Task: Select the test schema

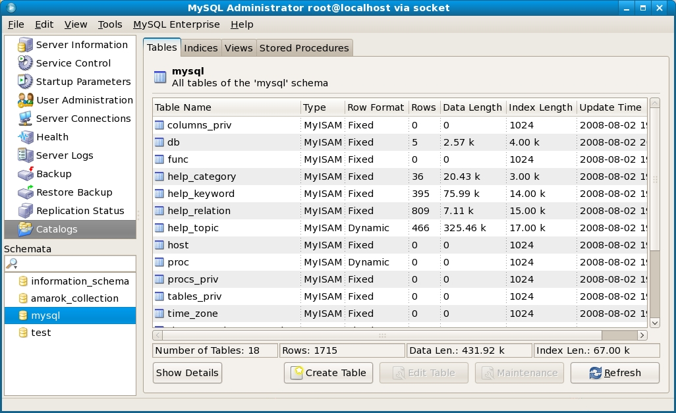Action: [x=40, y=333]
